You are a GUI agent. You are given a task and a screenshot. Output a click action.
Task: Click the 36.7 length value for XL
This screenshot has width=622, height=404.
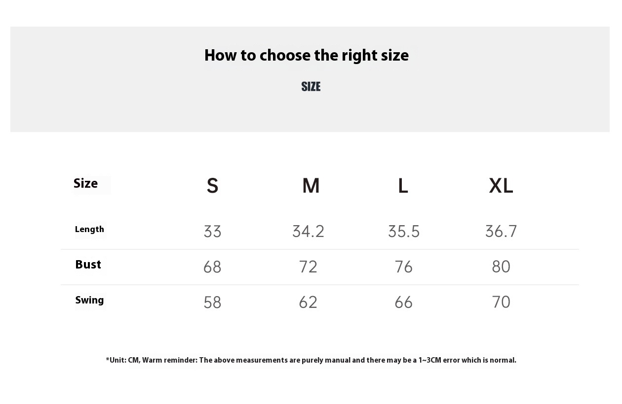[501, 232]
